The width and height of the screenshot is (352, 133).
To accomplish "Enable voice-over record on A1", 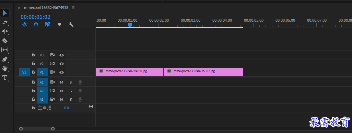I will point(80,82).
